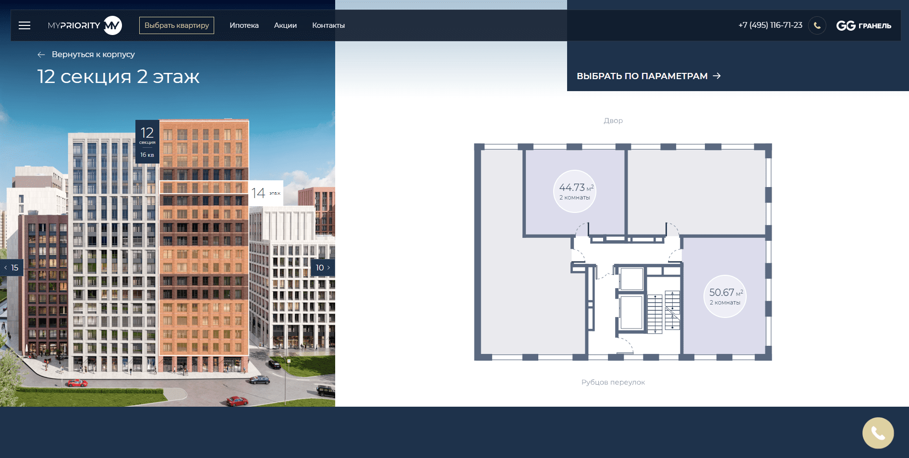Open the Акции menu item
Image resolution: width=909 pixels, height=458 pixels.
point(285,25)
